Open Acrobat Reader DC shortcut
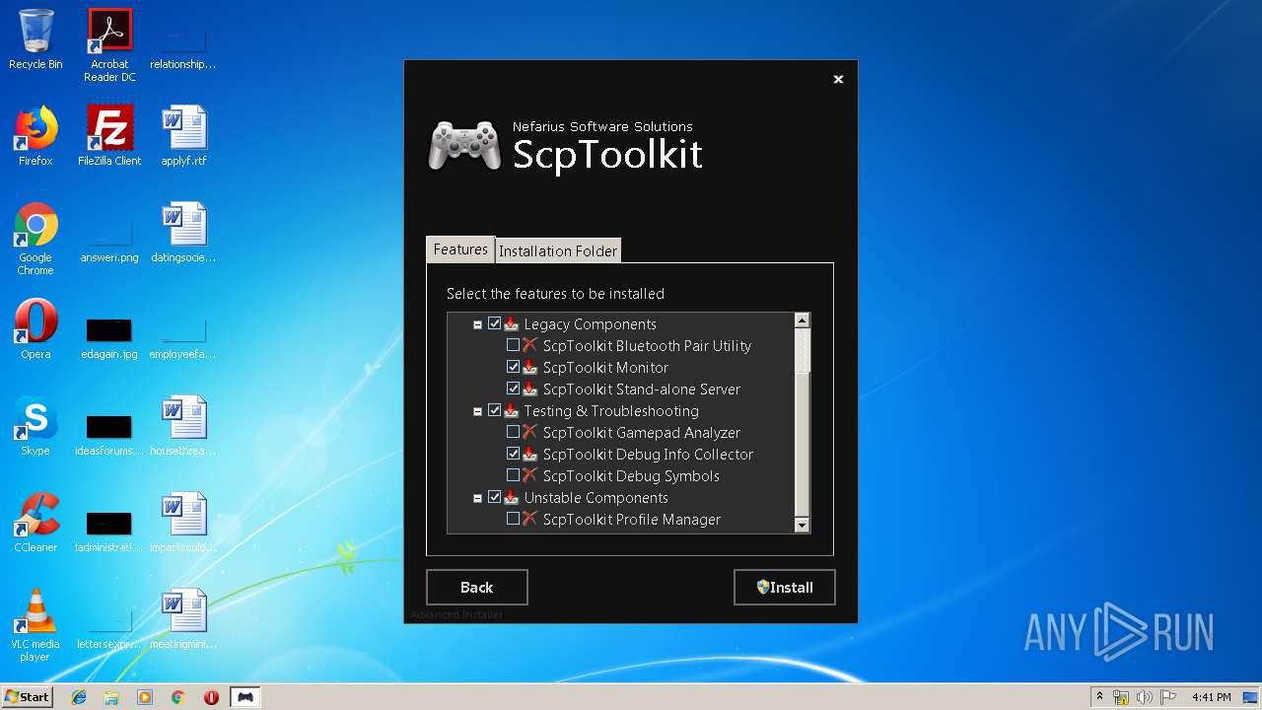The height and width of the screenshot is (710, 1262). [109, 45]
